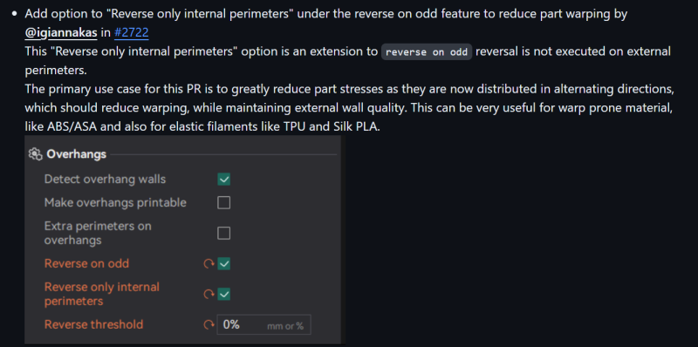Viewport: 698px width, 347px height.
Task: Disable the Detect overhang walls checkbox
Action: point(224,180)
